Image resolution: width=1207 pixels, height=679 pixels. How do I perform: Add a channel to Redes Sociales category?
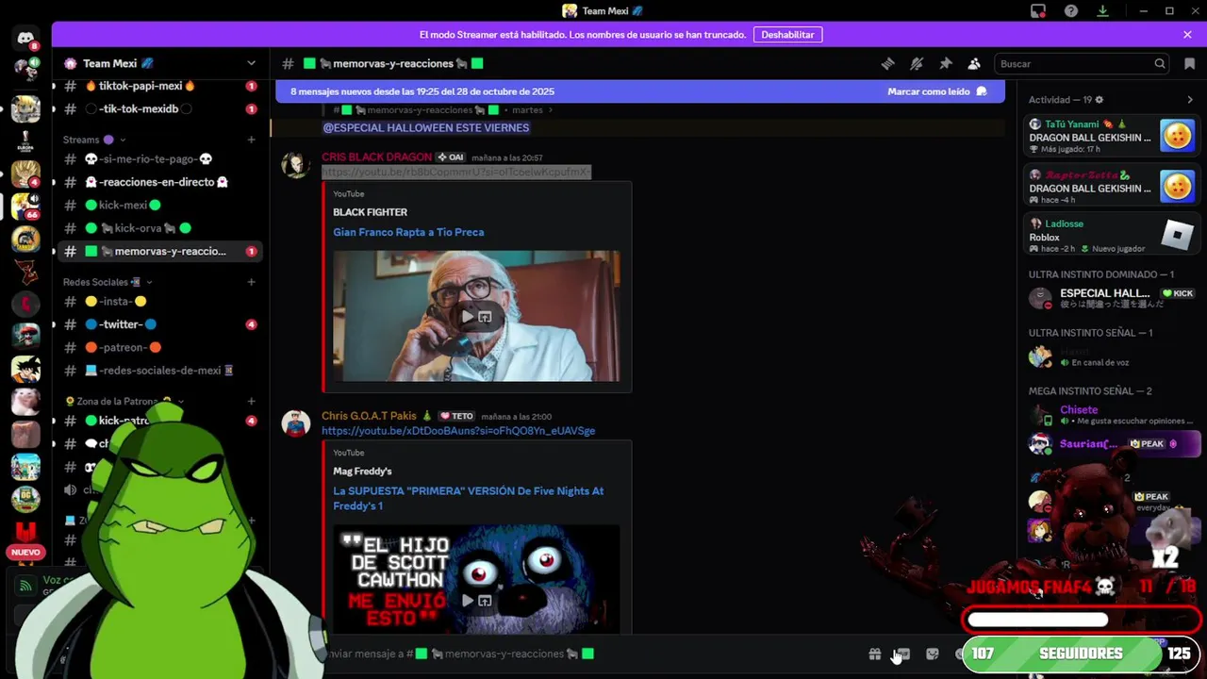[251, 282]
